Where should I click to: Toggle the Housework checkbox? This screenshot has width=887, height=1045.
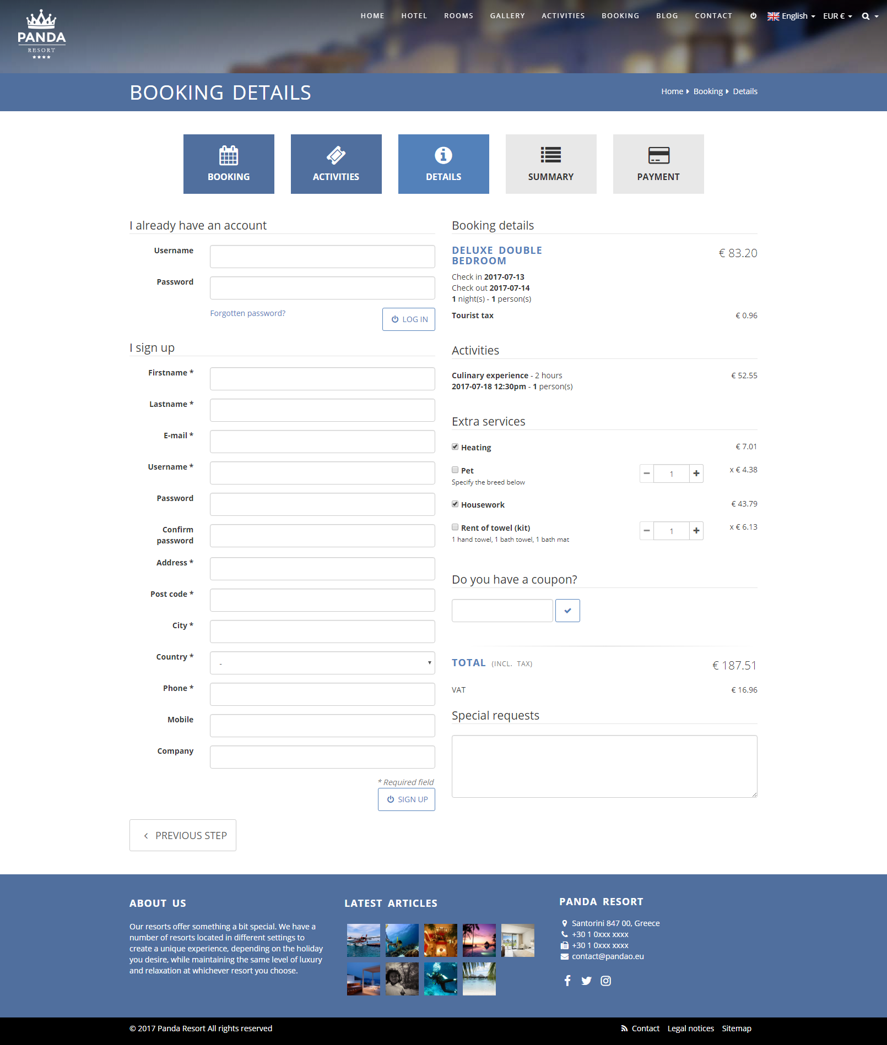coord(455,504)
